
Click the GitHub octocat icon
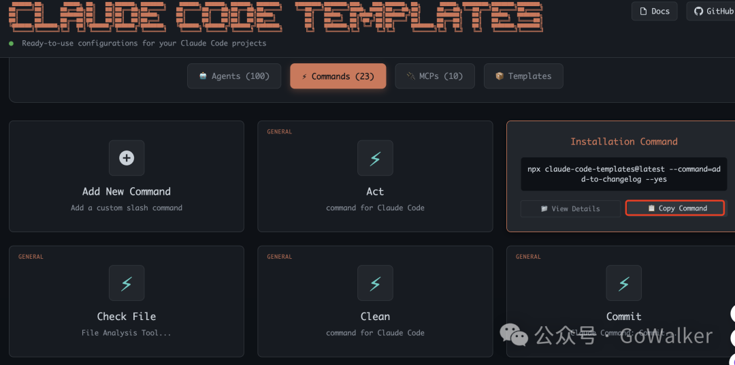click(x=698, y=12)
